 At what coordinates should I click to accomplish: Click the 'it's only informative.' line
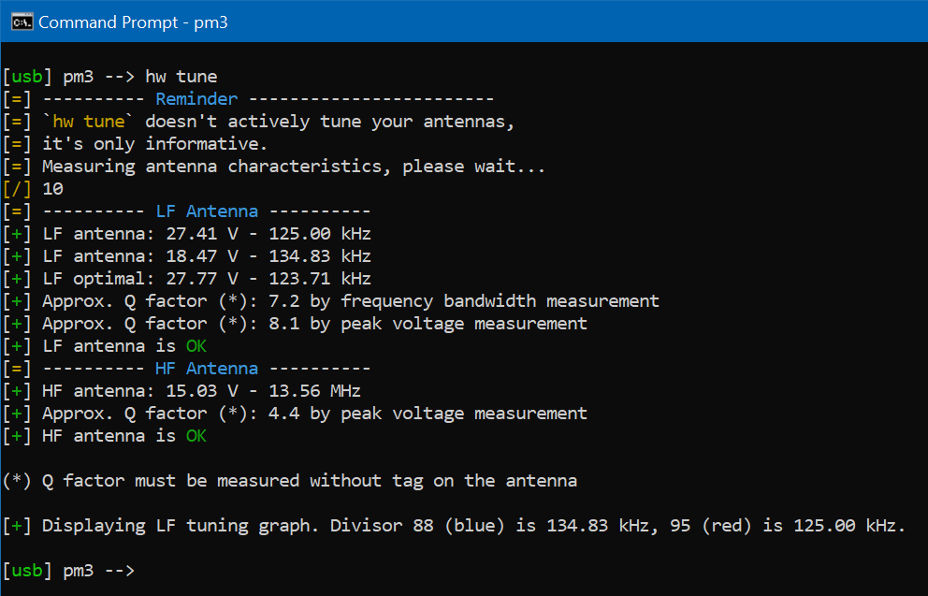pos(154,144)
